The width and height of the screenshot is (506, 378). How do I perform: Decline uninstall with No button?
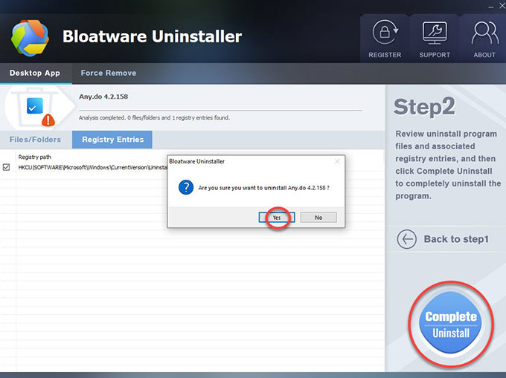pos(318,218)
